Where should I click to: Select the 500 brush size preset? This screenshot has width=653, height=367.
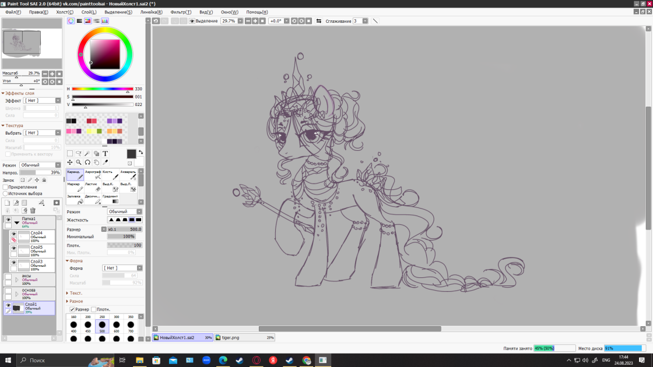(x=102, y=327)
